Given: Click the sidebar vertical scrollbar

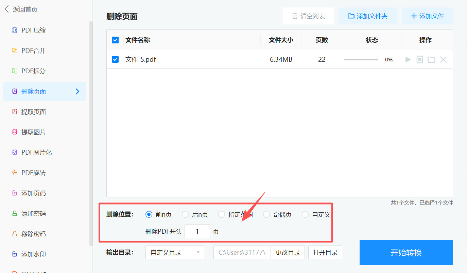Looking at the screenshot, I should point(91,133).
